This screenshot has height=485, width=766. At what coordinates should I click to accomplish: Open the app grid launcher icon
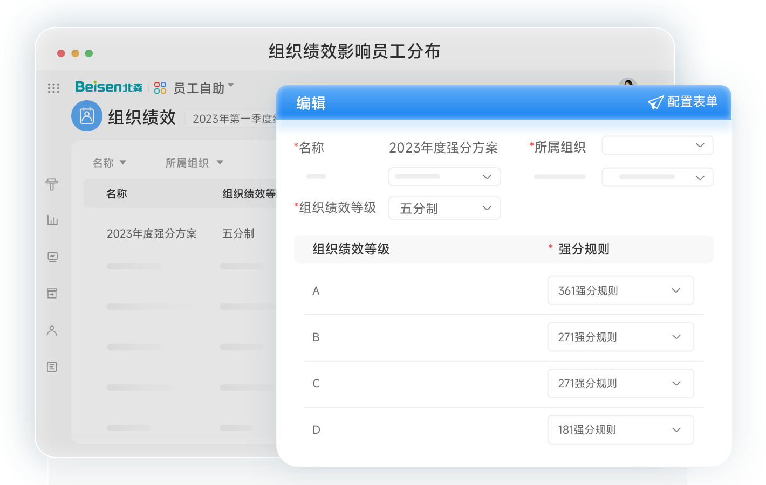point(53,88)
